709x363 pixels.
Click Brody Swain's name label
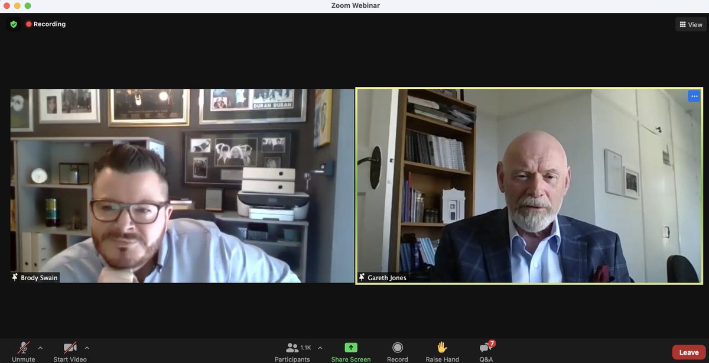(x=34, y=277)
